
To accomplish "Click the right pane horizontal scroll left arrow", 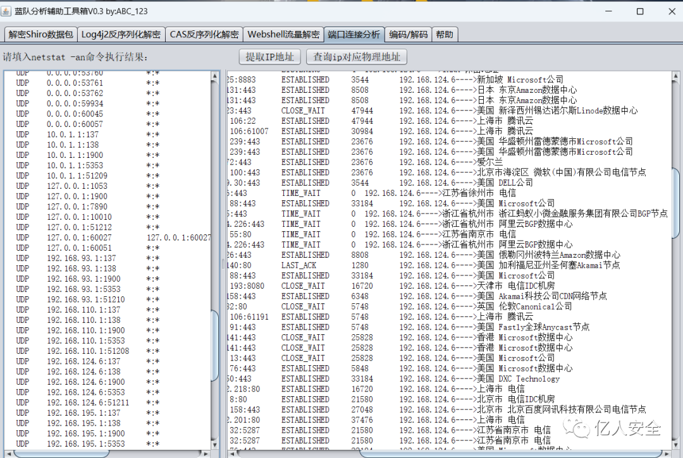I will pyautogui.click(x=231, y=454).
